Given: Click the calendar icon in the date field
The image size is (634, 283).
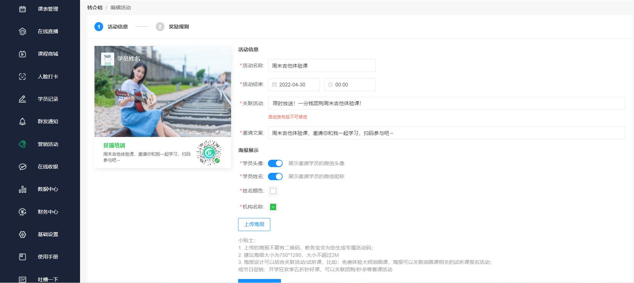Looking at the screenshot, I should coord(274,85).
